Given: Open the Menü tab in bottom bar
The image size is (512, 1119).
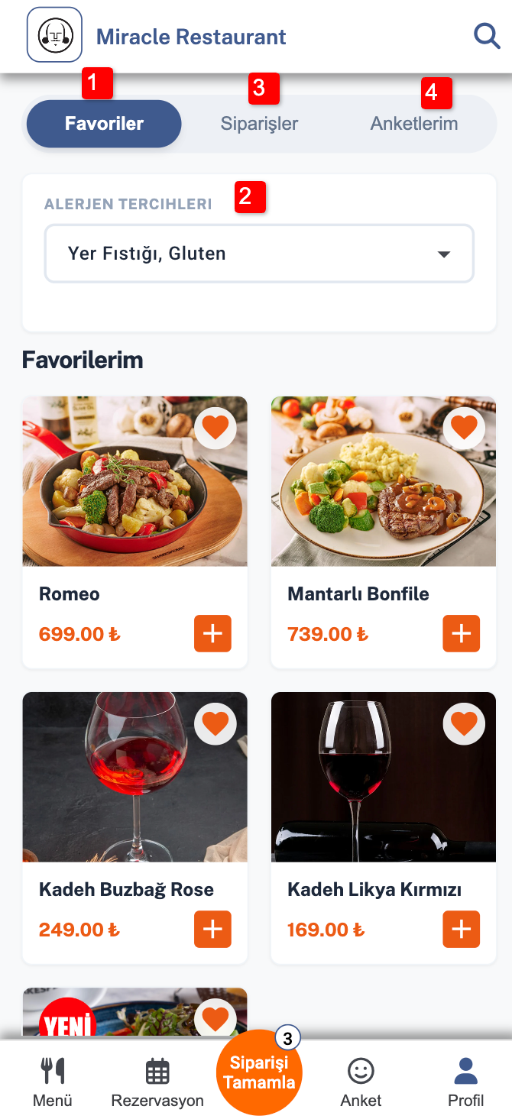Looking at the screenshot, I should coord(53,1082).
